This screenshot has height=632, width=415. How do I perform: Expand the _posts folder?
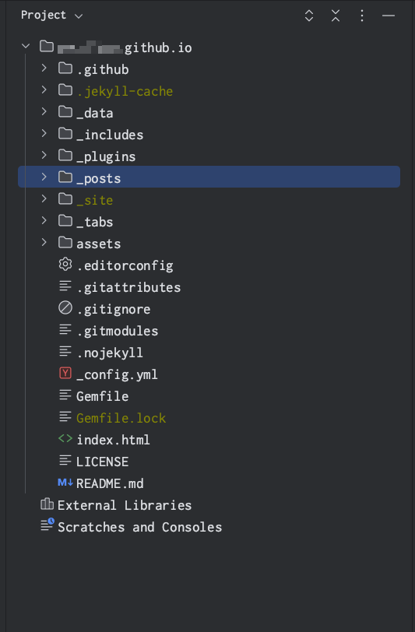44,177
